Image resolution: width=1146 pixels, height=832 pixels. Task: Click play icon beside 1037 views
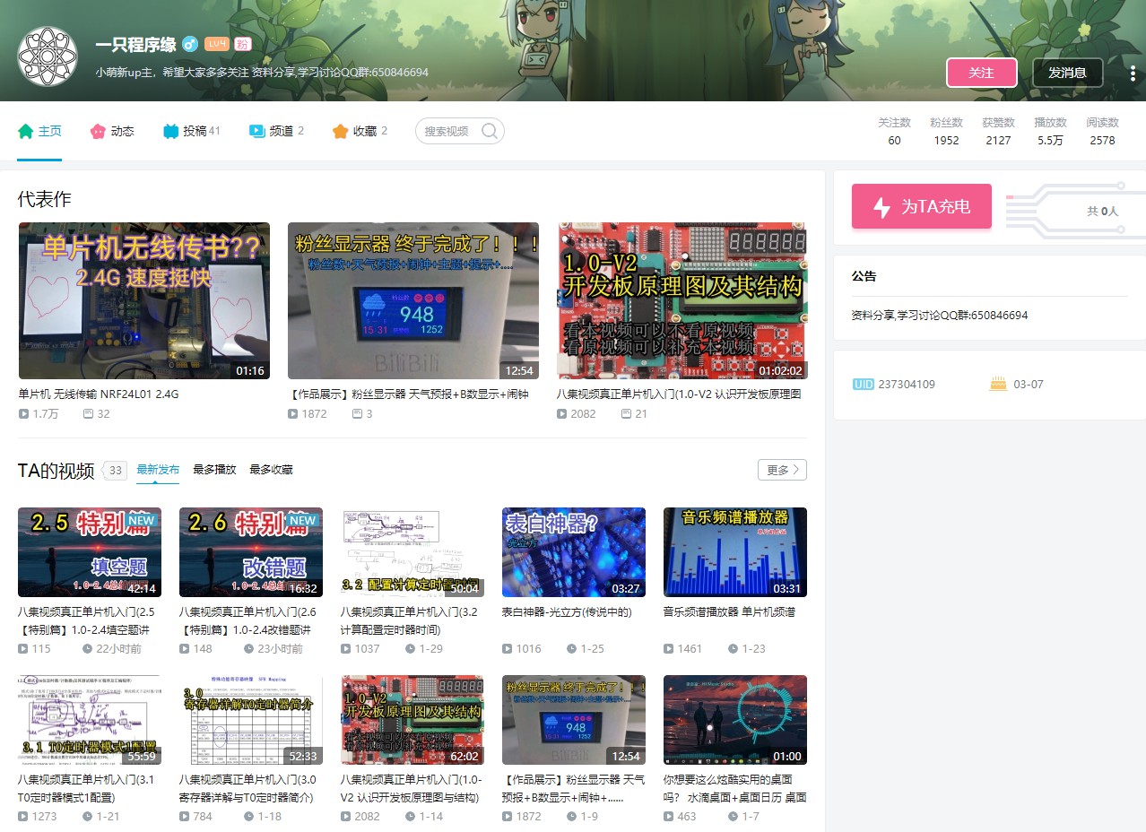[x=345, y=648]
